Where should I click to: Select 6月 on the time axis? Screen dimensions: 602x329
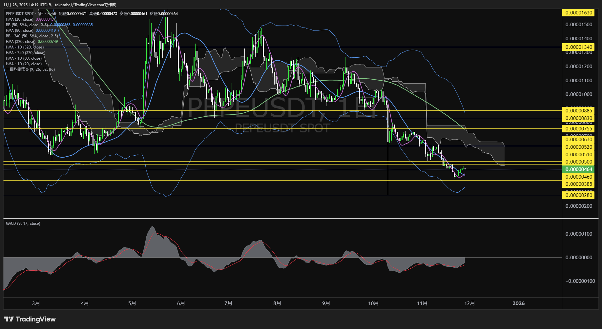coord(181,303)
